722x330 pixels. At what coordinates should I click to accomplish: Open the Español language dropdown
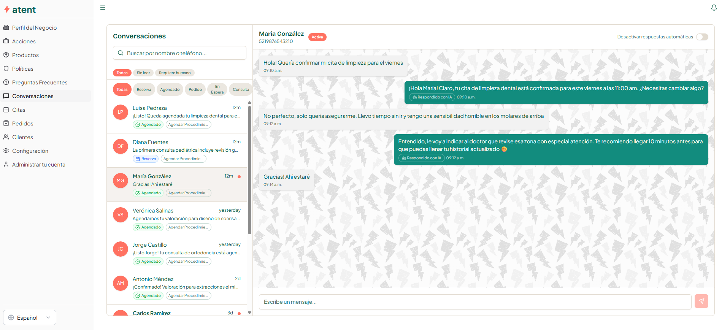(30, 317)
